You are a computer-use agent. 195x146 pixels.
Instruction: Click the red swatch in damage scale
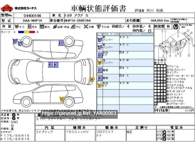(32, 32)
